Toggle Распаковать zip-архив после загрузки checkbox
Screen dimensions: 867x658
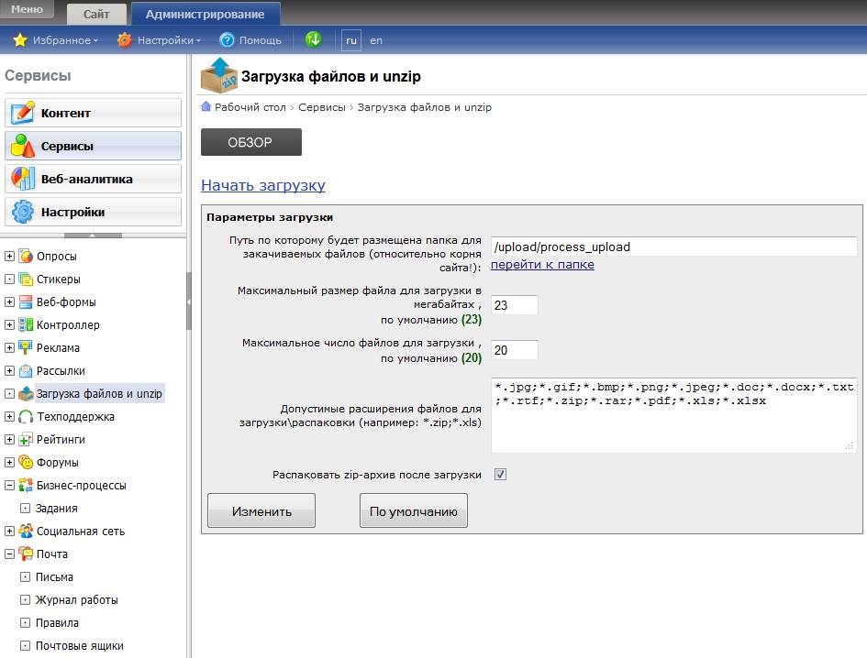pyautogui.click(x=500, y=475)
